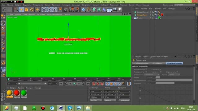The width and height of the screenshot is (198, 111).
Task: Make object editable left sidebar icon
Action: [3, 16]
